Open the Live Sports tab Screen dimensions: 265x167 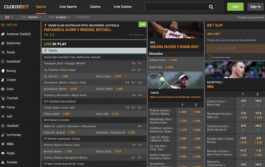(68, 7)
